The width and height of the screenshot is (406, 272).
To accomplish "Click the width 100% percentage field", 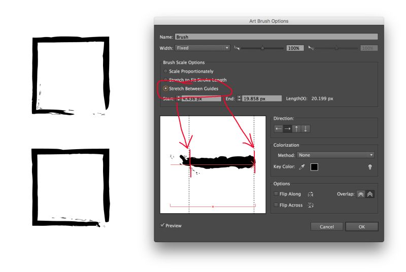I will coord(295,48).
